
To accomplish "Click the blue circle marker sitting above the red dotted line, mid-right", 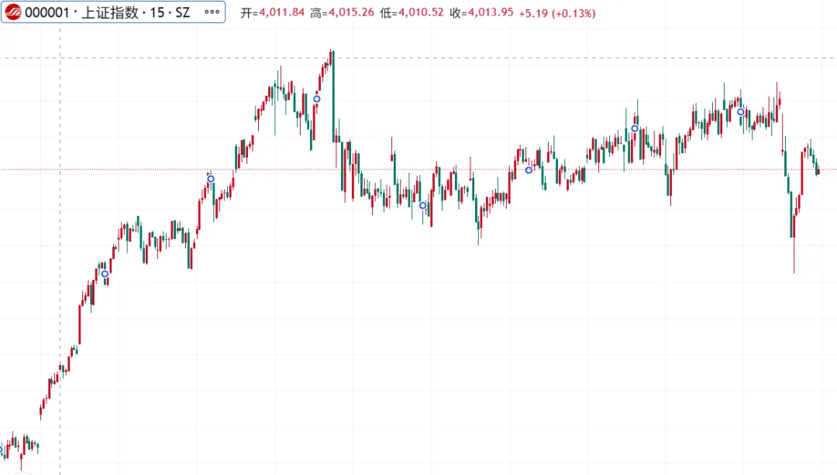I will (x=635, y=128).
